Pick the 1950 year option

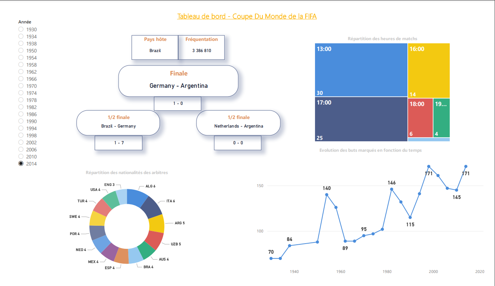(21, 51)
